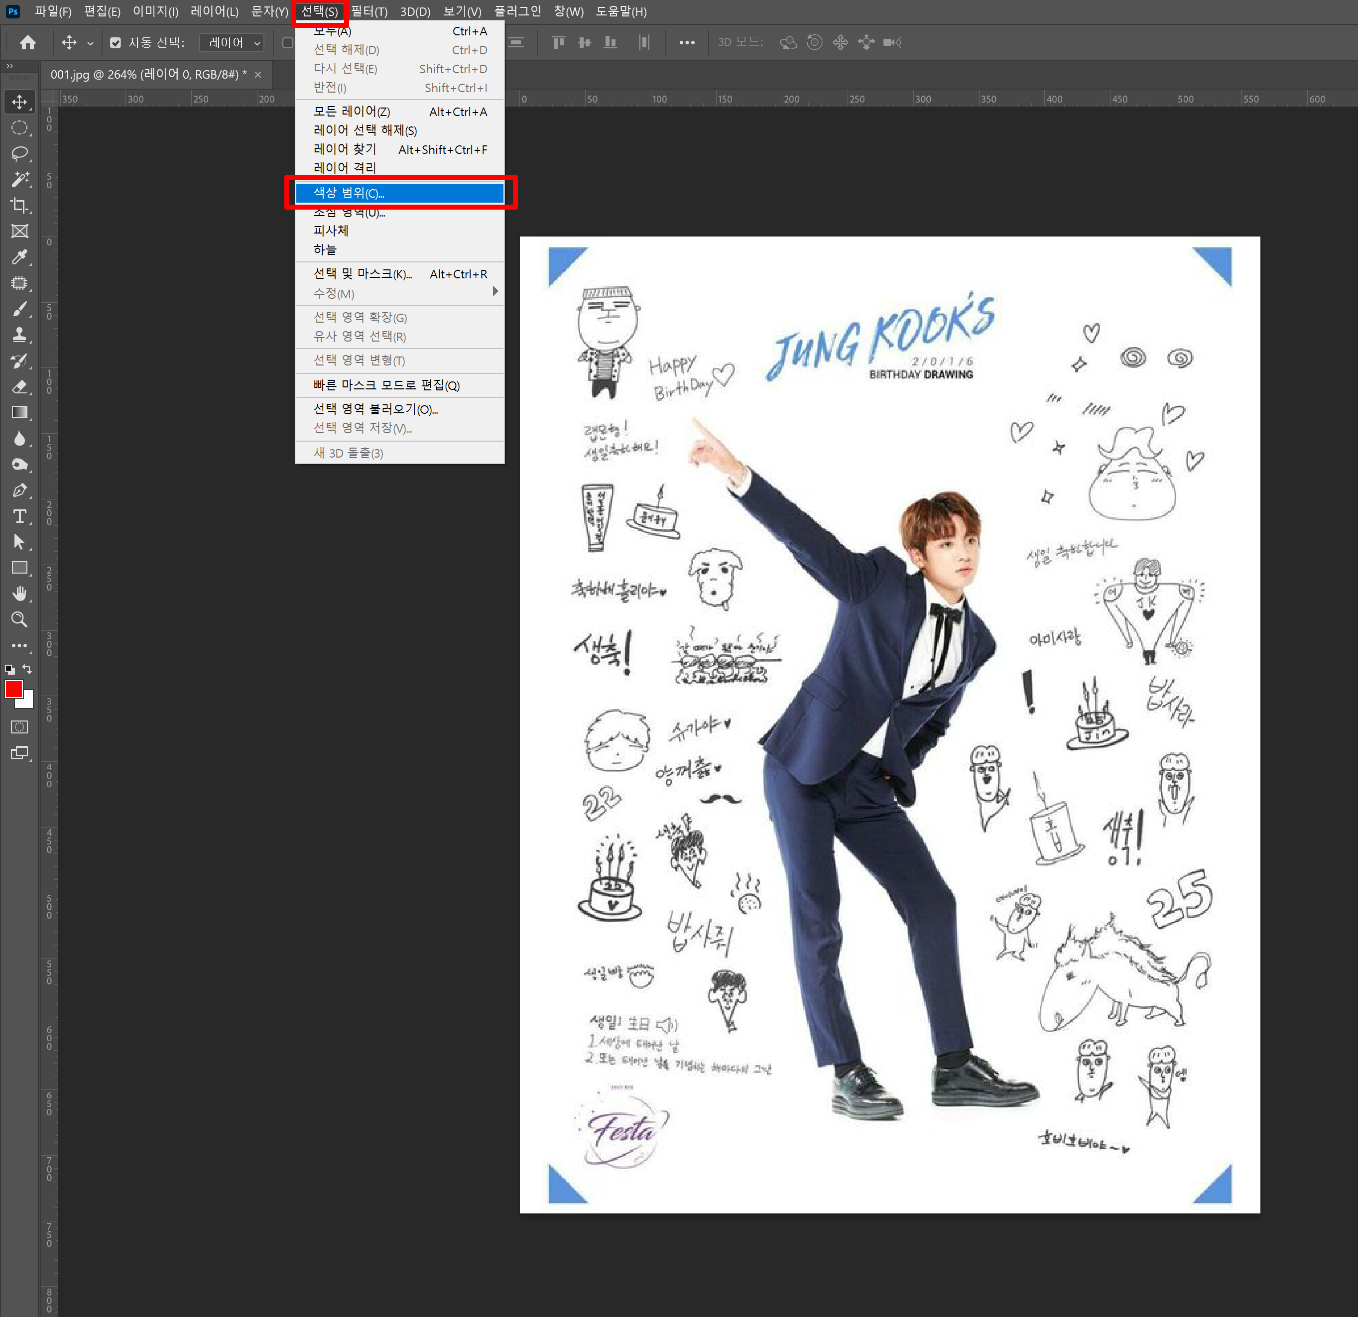Image resolution: width=1358 pixels, height=1317 pixels.
Task: Choose 선택 영역 불러오기(O)... item
Action: pos(399,409)
